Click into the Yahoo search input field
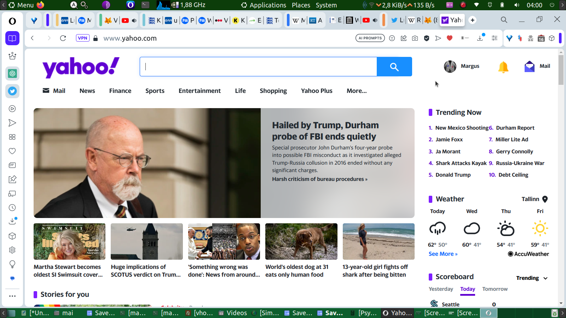 pos(258,67)
